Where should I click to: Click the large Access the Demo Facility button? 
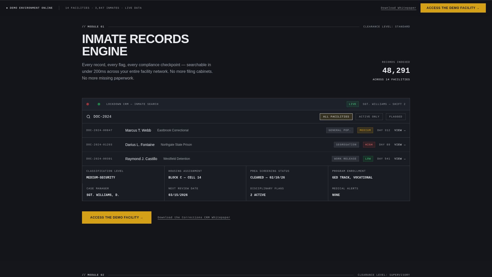click(117, 217)
